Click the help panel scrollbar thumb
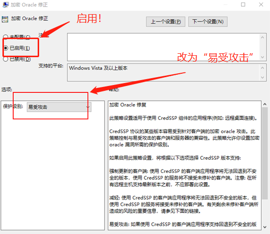This screenshot has height=234, width=270. 265,153
